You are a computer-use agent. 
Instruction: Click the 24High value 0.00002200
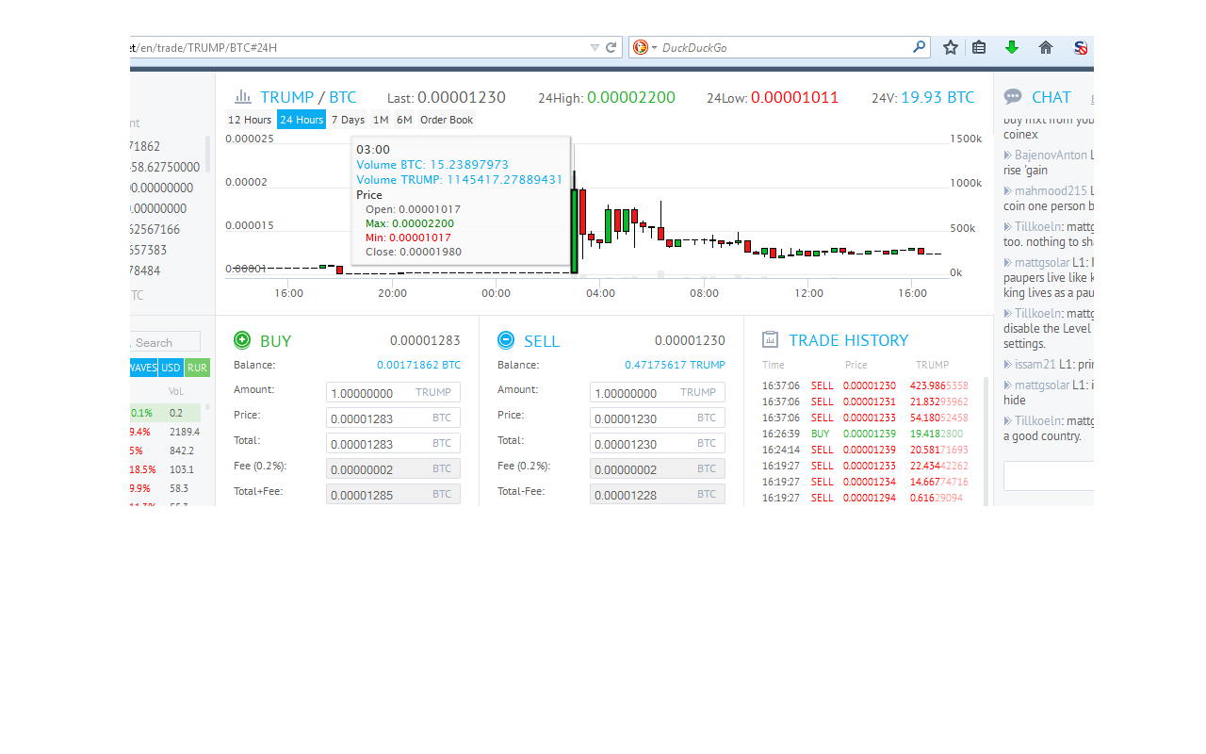tap(631, 97)
